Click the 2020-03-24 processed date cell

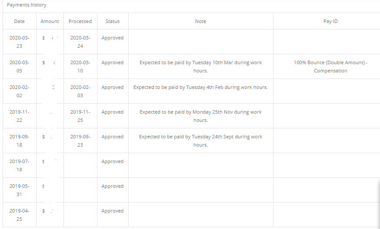(80, 42)
